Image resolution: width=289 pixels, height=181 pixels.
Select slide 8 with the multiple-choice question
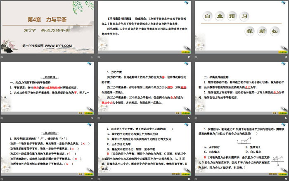(x=144, y=149)
